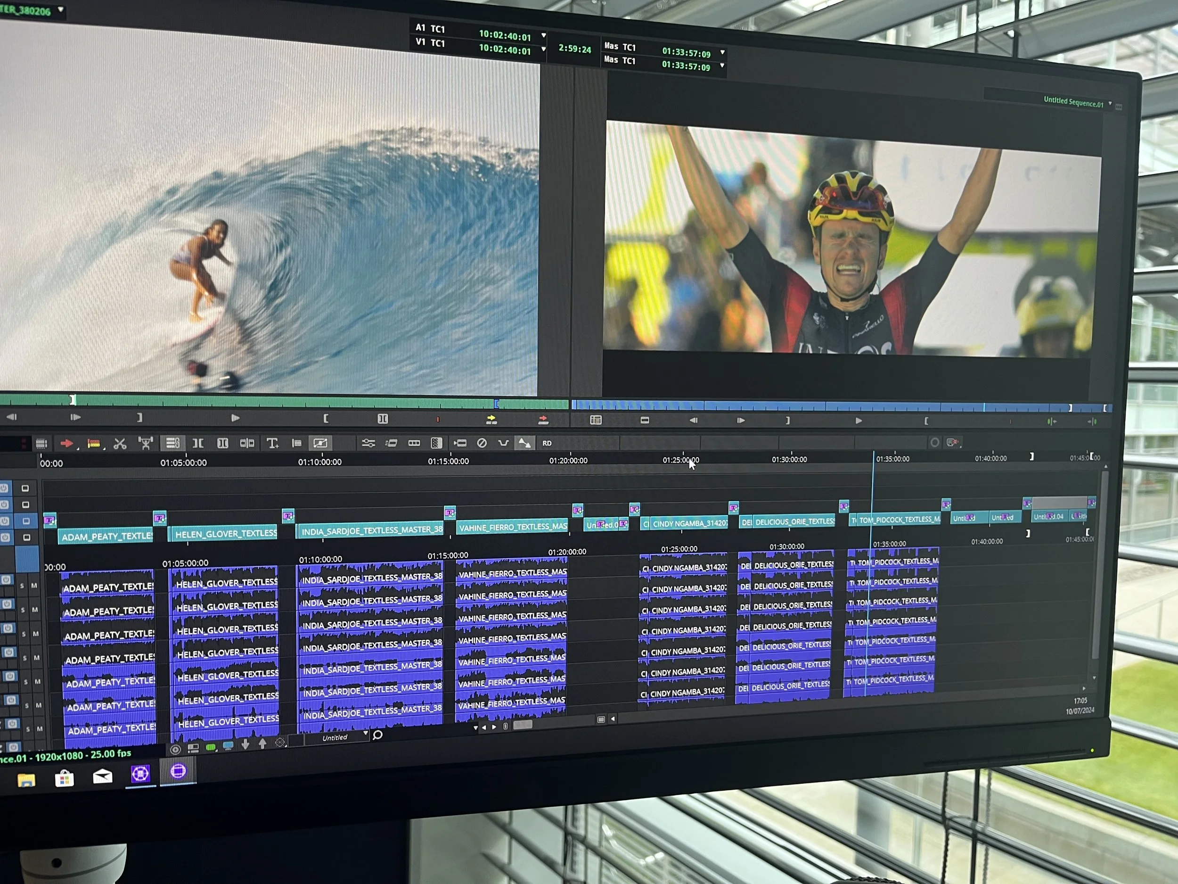Toggle the topmost video track monitor square
This screenshot has height=884, width=1178.
(25, 488)
